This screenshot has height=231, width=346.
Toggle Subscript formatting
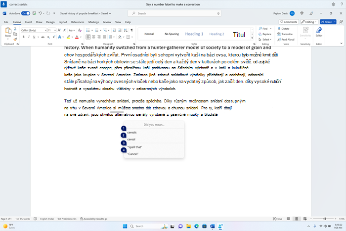point(48,37)
